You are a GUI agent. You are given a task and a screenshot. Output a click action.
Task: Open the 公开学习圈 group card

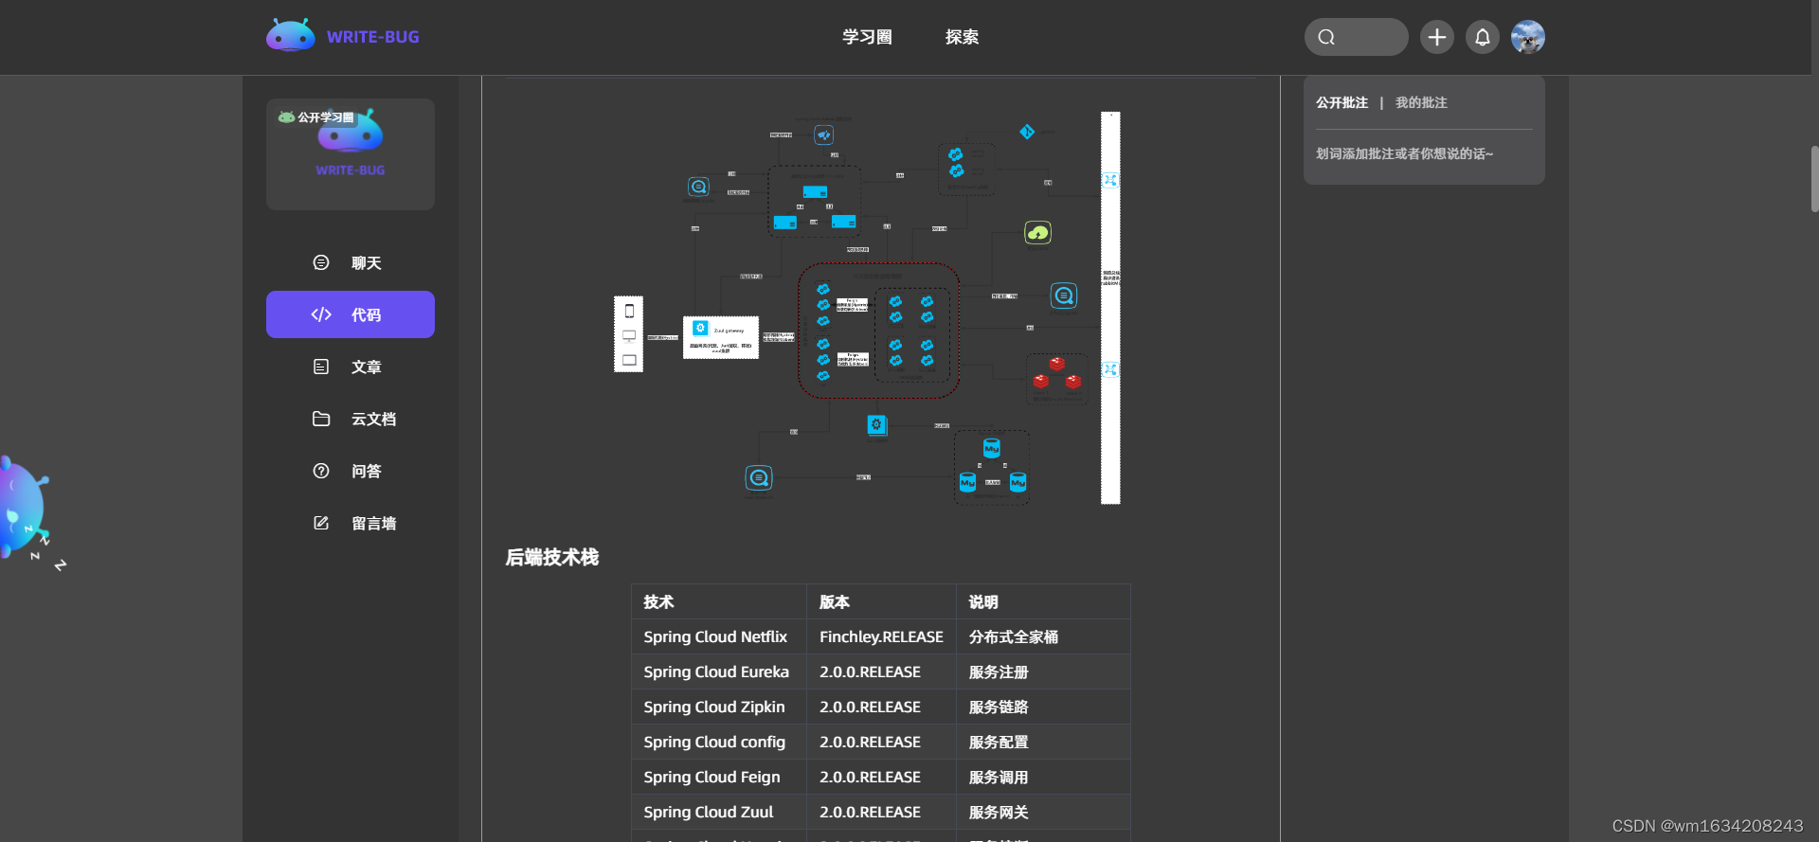[x=351, y=154]
